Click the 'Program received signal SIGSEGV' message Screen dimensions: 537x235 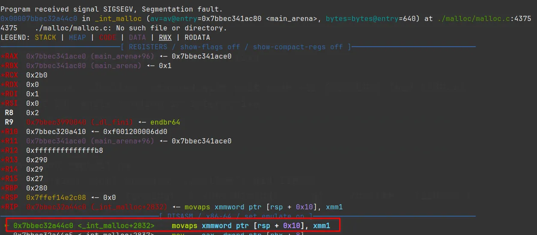pyautogui.click(x=112, y=9)
